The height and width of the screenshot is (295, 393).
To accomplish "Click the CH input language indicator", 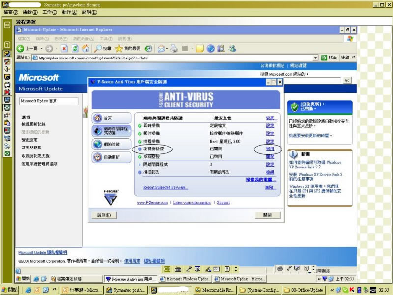I will (x=167, y=269).
